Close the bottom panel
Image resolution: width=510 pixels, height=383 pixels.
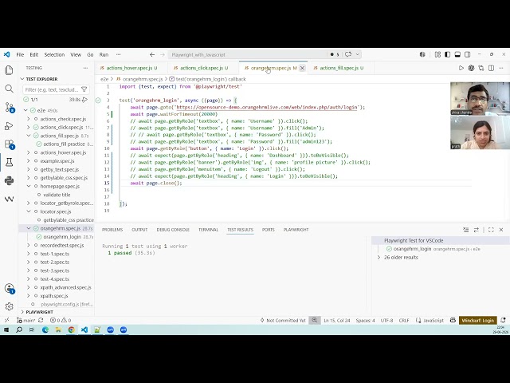pos(501,230)
